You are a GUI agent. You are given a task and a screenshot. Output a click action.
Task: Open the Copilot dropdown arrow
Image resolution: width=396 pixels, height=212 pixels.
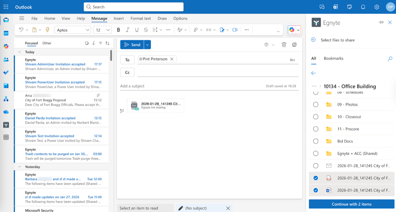point(298,30)
